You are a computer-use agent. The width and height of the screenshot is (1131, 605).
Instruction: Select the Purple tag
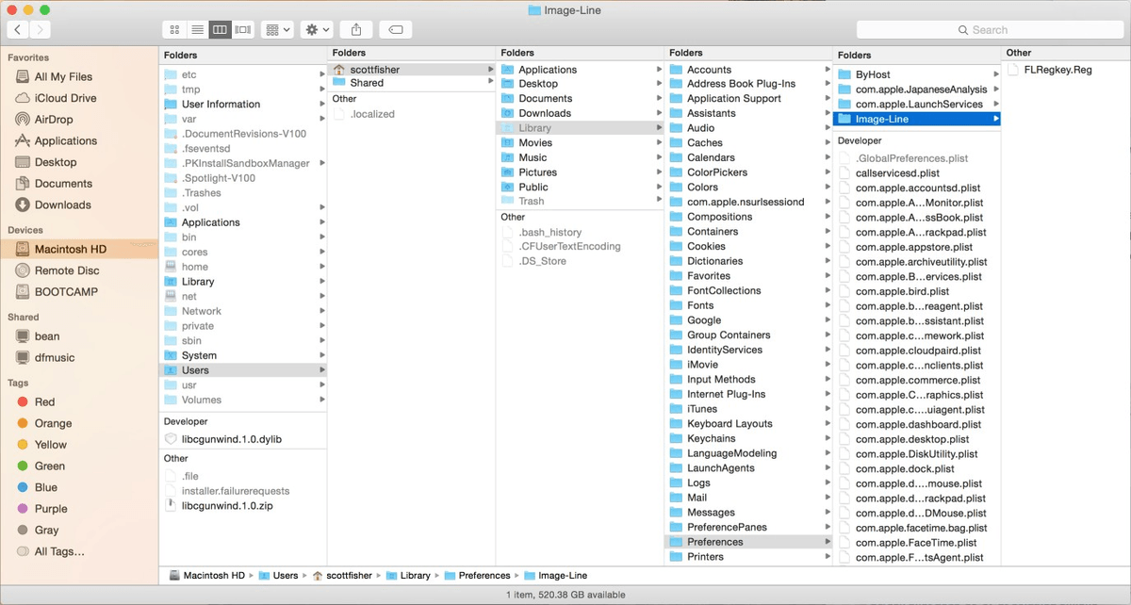click(51, 509)
